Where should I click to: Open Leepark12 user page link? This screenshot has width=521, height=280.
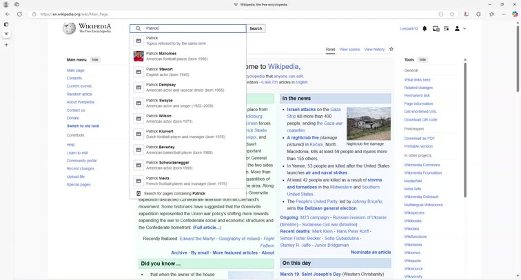409,28
